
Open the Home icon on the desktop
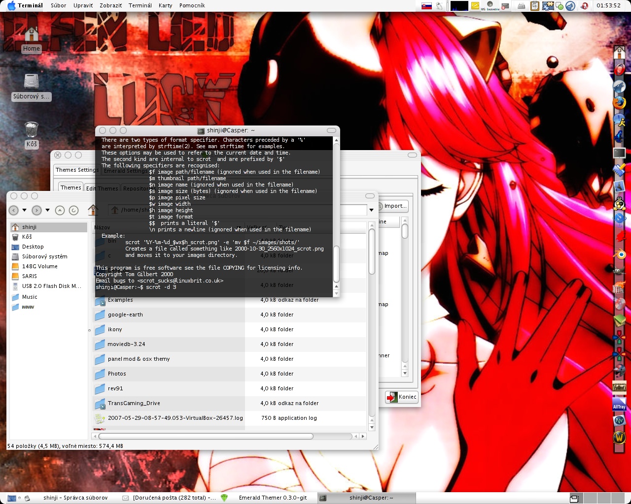(31, 38)
